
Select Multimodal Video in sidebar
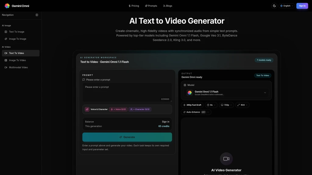point(21,67)
